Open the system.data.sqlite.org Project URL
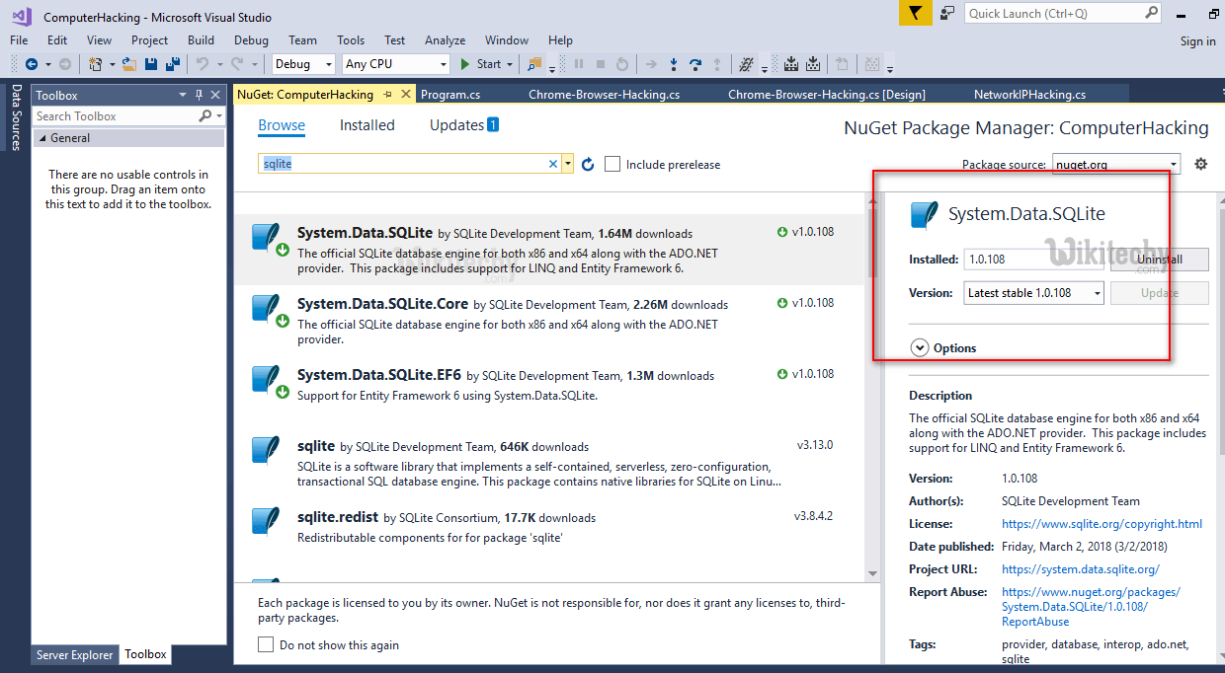Viewport: 1225px width, 673px height. tap(1080, 569)
